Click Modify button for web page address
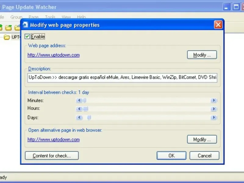The height and width of the screenshot is (183, 244). (202, 55)
